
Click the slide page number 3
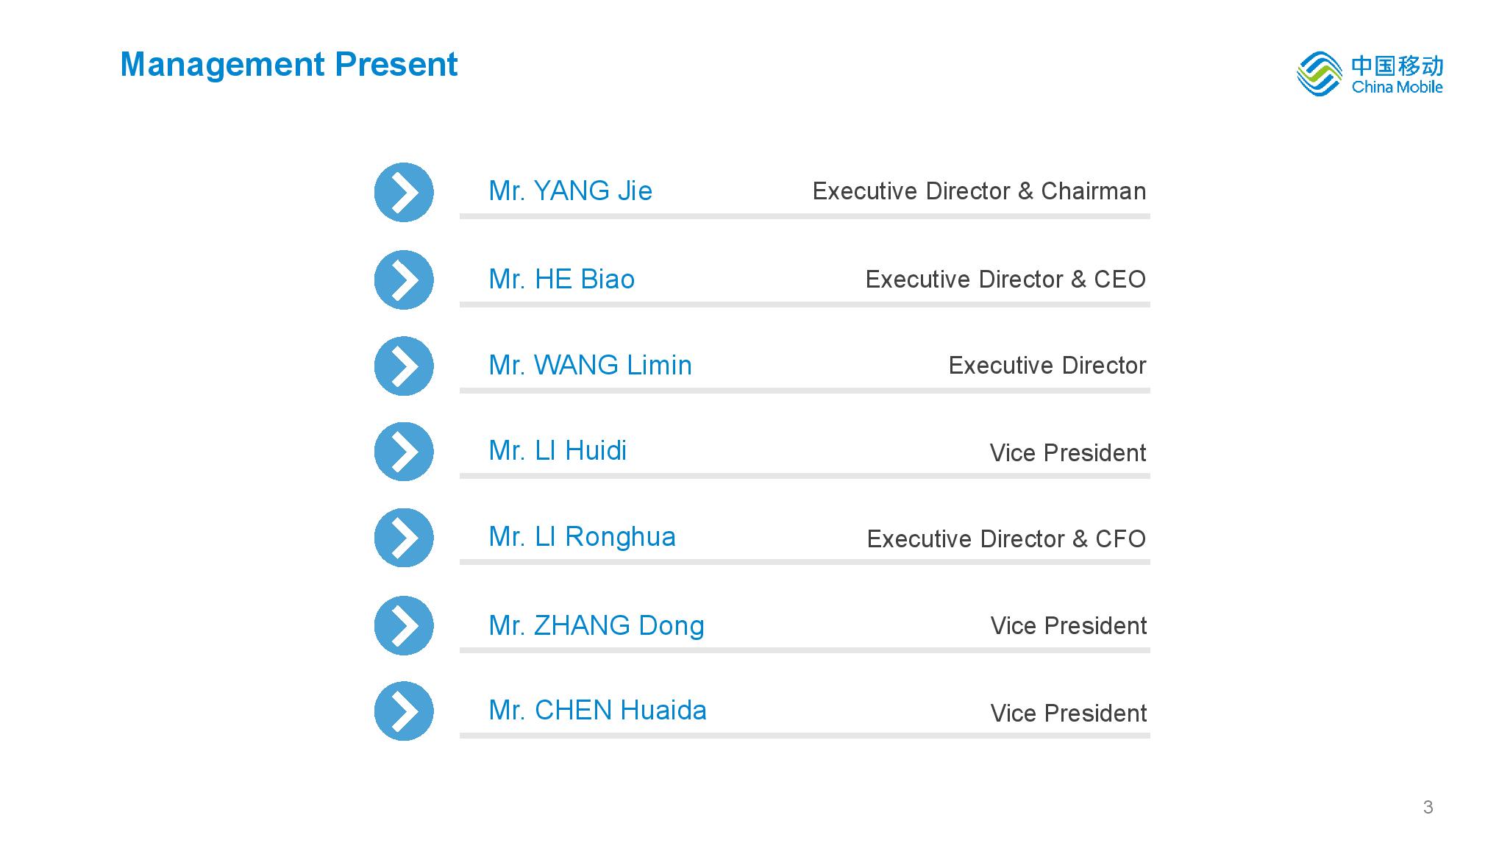pos(1428,808)
